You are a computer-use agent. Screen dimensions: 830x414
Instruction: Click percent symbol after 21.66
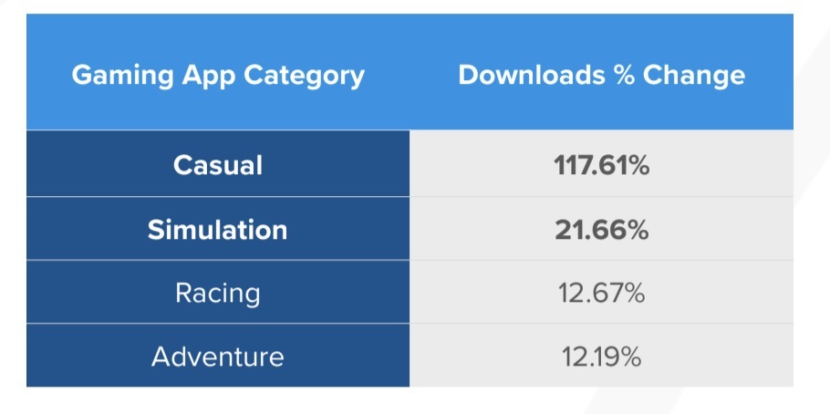click(637, 231)
